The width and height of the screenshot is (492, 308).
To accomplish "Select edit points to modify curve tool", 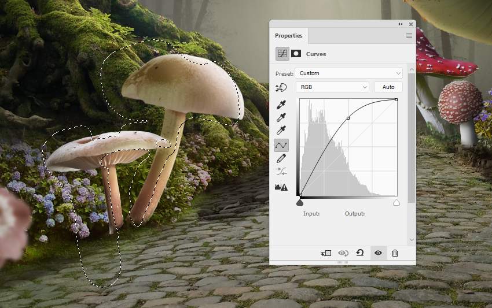I will point(281,145).
